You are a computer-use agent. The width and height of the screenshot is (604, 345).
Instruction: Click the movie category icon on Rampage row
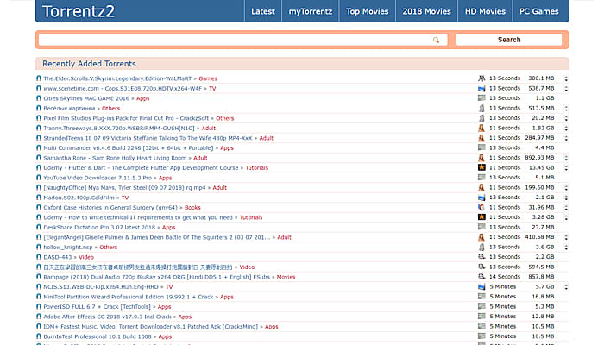481,277
